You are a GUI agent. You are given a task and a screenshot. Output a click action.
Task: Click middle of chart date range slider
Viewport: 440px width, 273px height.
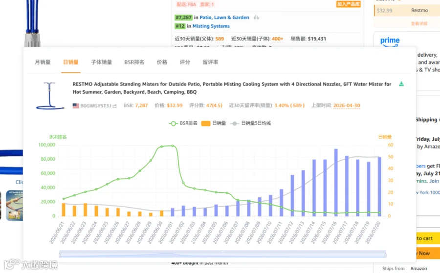[x=222, y=255]
